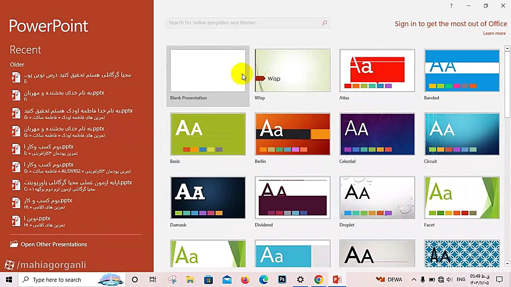Choose the Celestial template
Image resolution: width=511 pixels, height=287 pixels.
[x=377, y=134]
